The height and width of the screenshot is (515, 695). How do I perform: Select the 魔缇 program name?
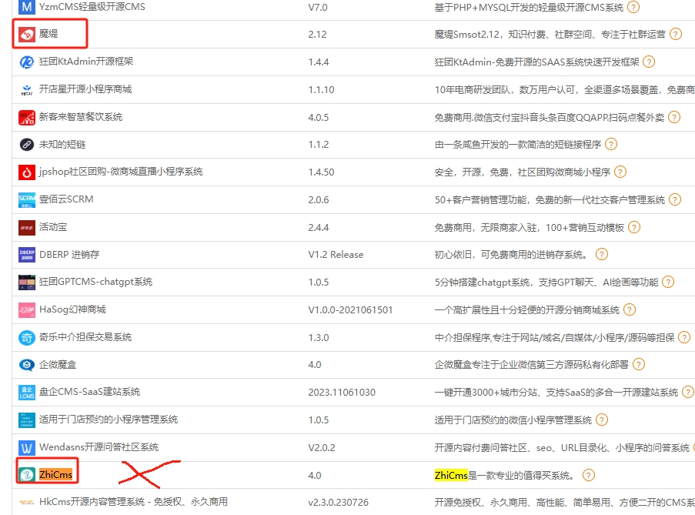[48, 34]
